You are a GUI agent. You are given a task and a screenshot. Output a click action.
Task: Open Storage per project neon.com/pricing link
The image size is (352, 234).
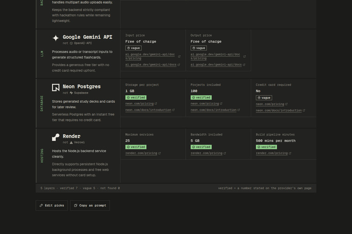tap(139, 104)
